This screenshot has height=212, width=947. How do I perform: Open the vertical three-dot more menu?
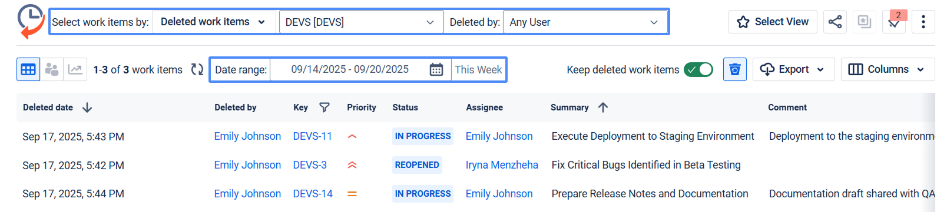coord(923,22)
